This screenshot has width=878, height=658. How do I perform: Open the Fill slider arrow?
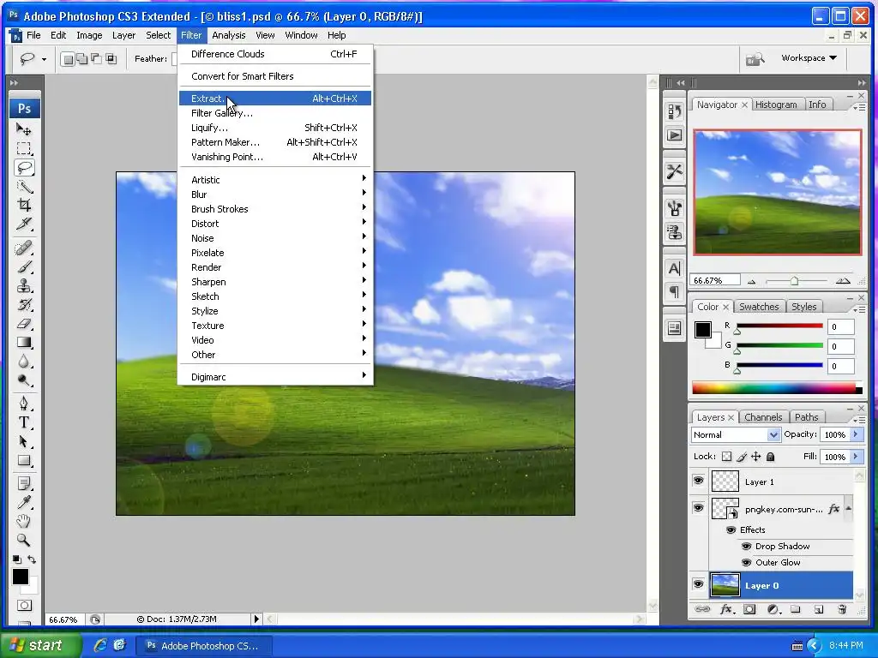click(x=855, y=457)
